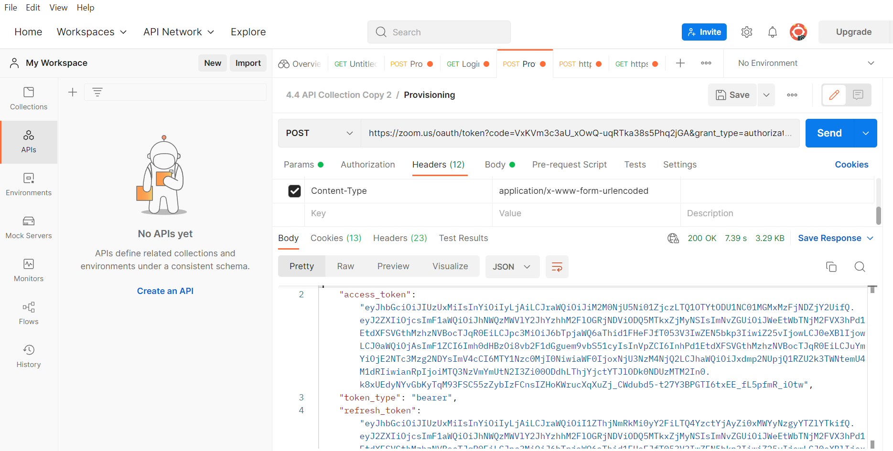The width and height of the screenshot is (893, 451).
Task: Click the Invite button
Action: click(704, 32)
